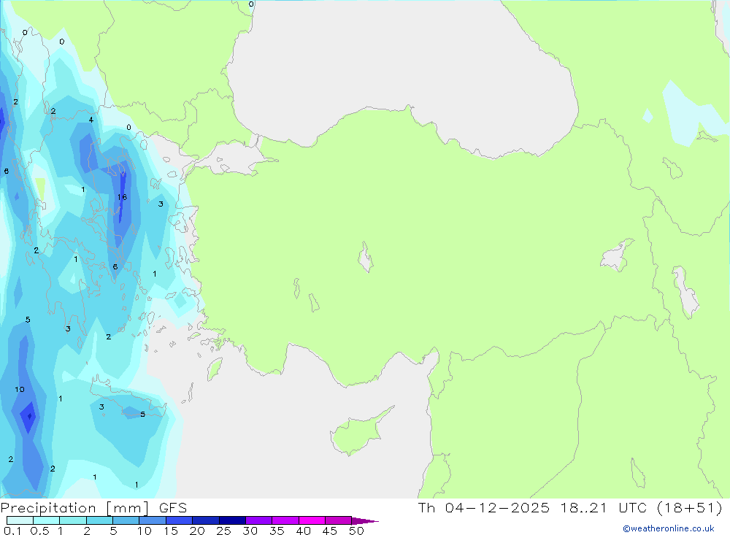Click the lightest 0.1–0.5 mm legend swatch
The width and height of the screenshot is (730, 535).
pyautogui.click(x=20, y=520)
